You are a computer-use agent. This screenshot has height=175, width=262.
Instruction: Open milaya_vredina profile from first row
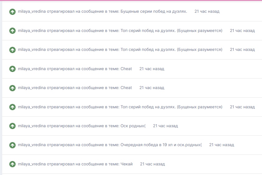(32, 11)
